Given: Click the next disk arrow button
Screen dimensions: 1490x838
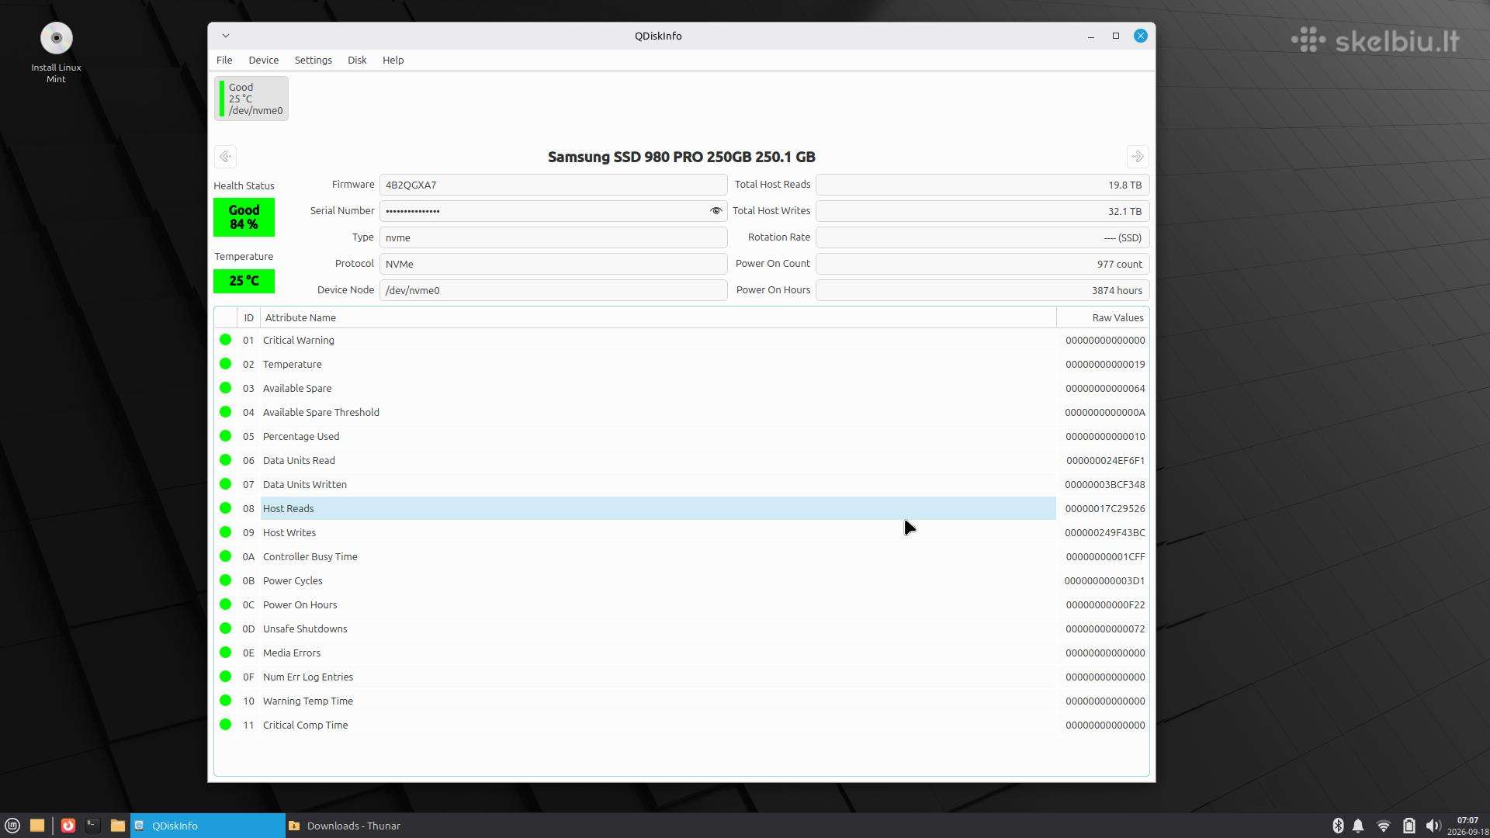Looking at the screenshot, I should [1138, 157].
